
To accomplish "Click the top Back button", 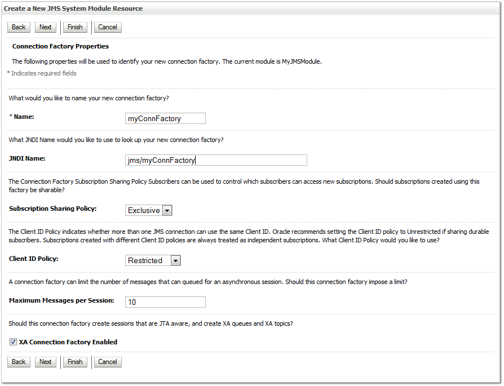I will (x=19, y=27).
